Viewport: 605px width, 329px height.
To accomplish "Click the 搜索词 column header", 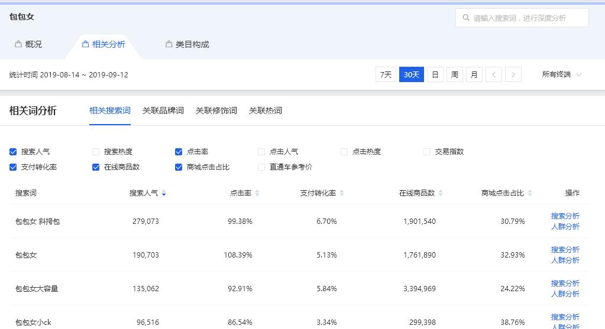I will click(x=26, y=193).
